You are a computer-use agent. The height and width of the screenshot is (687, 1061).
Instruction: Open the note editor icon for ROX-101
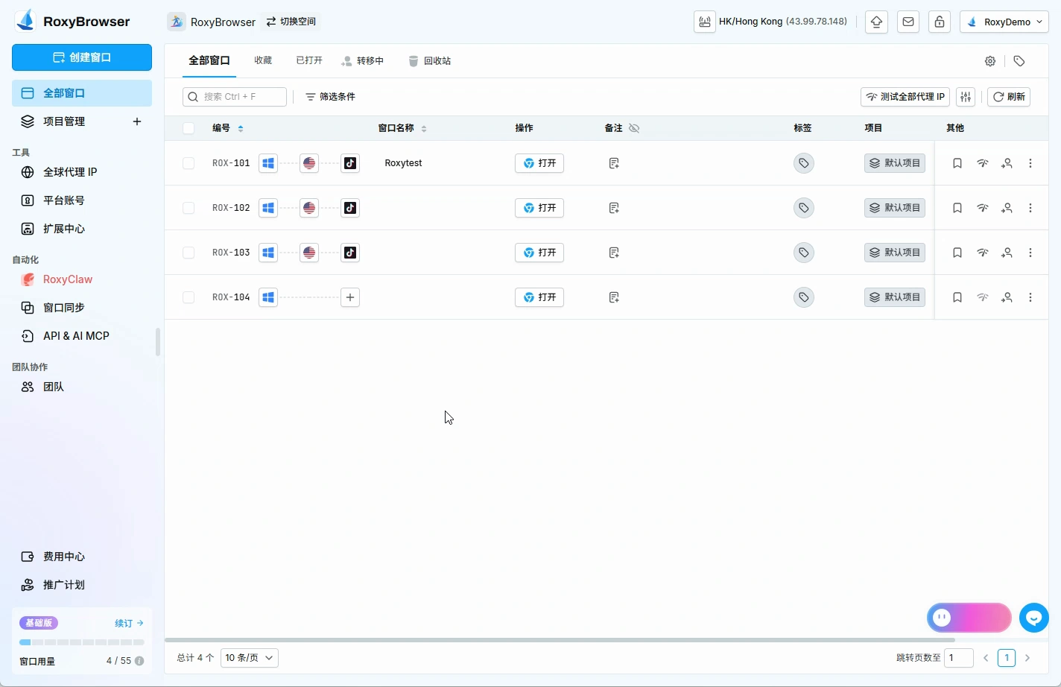click(614, 163)
